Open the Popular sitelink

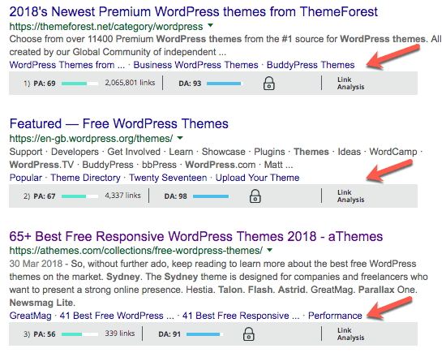click(x=26, y=178)
